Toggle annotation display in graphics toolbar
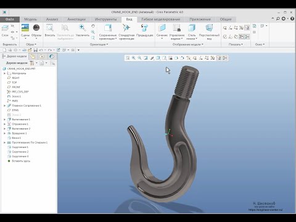 click(219, 58)
